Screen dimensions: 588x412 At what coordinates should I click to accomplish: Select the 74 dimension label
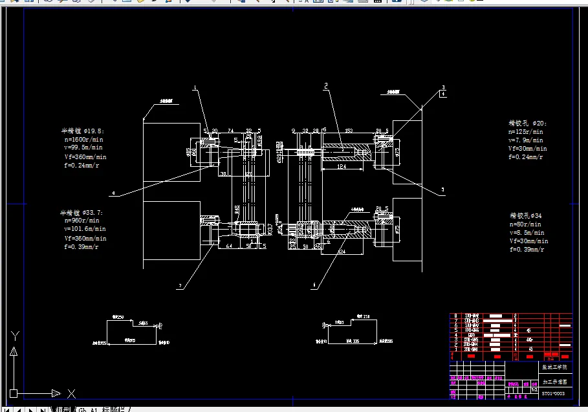[x=231, y=131]
